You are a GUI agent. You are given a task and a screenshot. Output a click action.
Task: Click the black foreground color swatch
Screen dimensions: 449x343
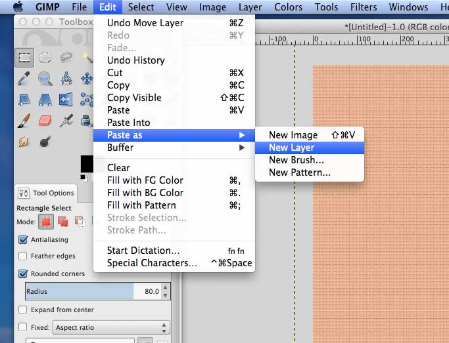(x=87, y=164)
